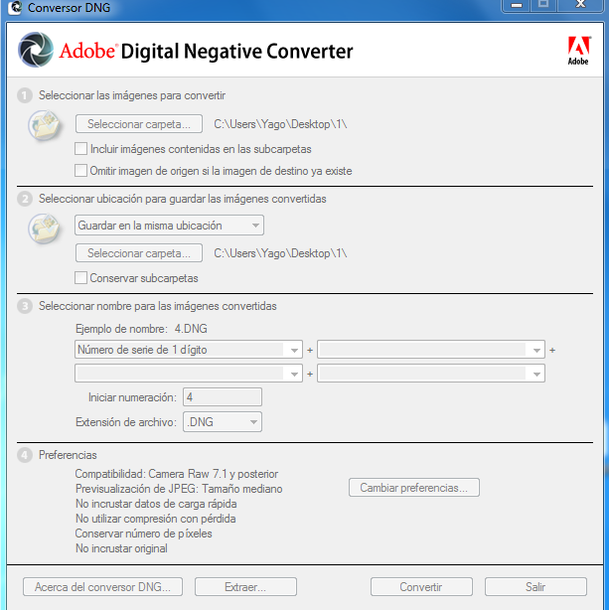Open the empty dropdown below Número de serie
609x610 pixels.
189,374
